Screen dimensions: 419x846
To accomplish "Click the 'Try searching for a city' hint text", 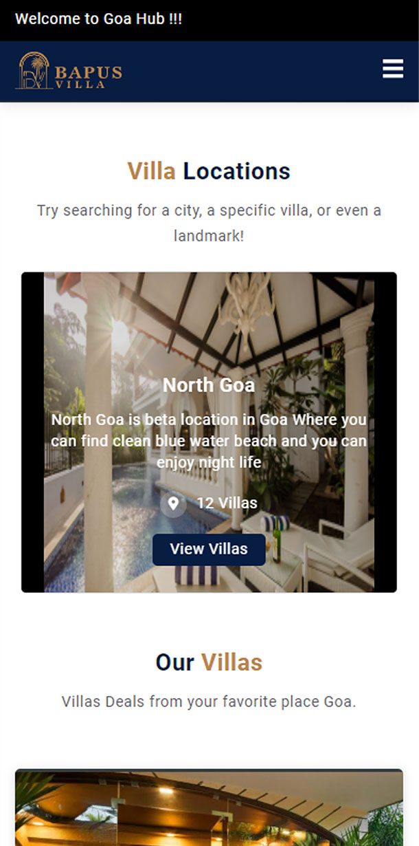I will click(x=209, y=223).
